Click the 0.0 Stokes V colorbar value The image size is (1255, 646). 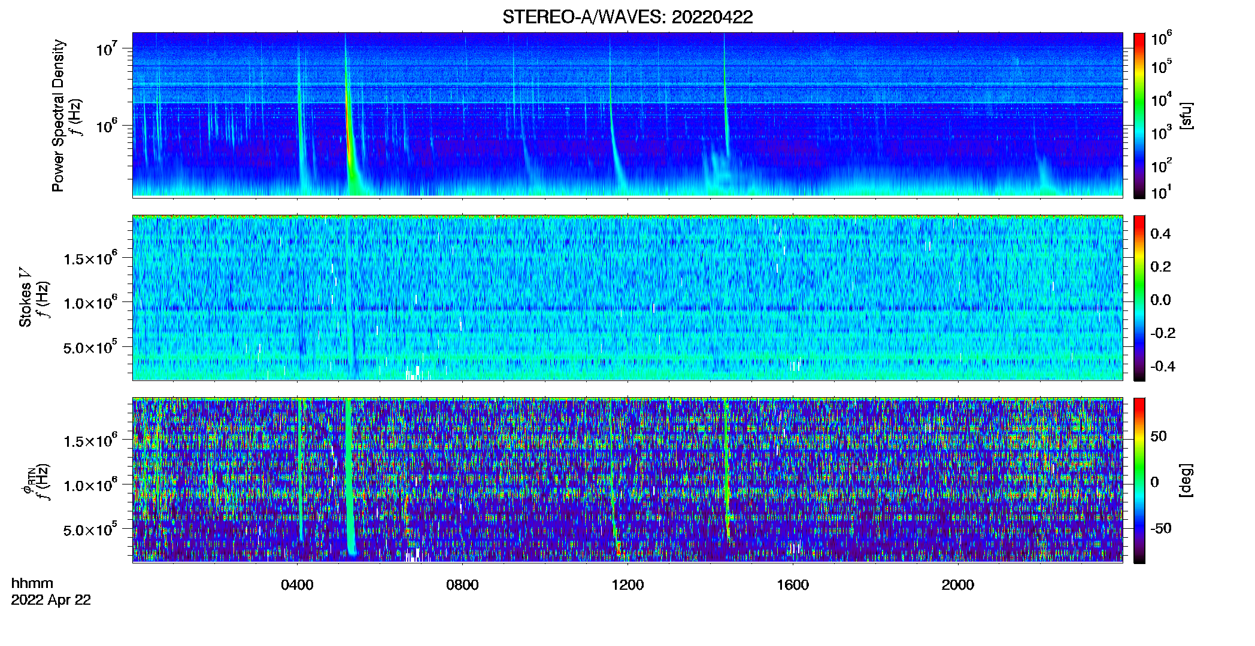pyautogui.click(x=1160, y=300)
